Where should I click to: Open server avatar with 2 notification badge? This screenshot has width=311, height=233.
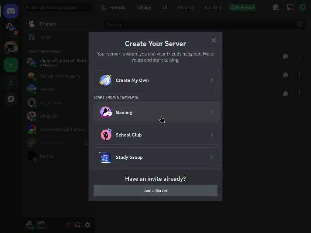11,29
